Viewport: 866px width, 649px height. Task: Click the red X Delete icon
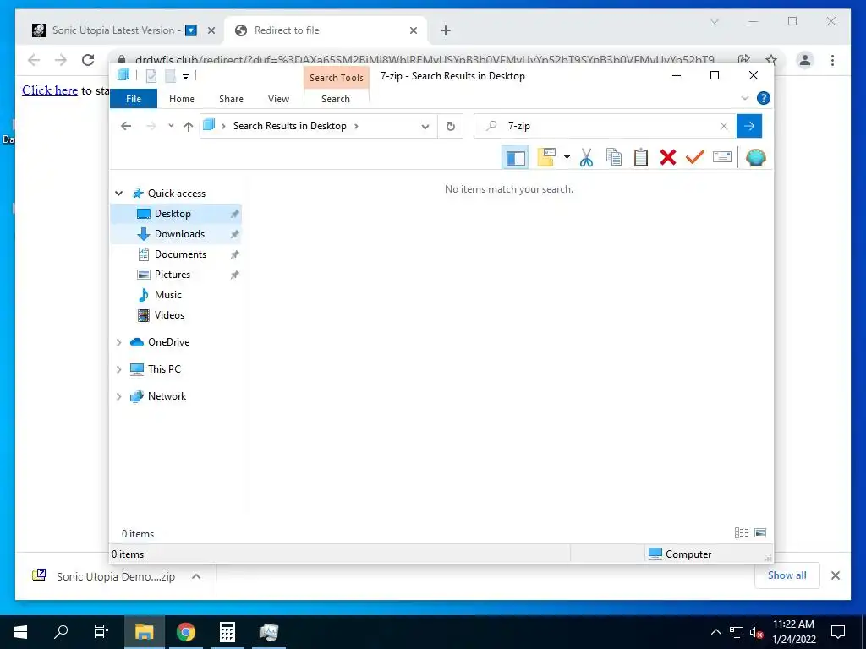(668, 157)
